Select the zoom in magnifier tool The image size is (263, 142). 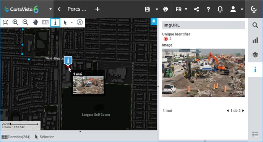(15, 22)
